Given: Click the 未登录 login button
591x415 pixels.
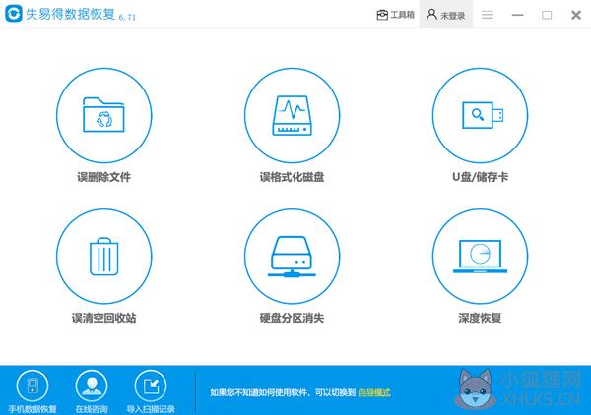Looking at the screenshot, I should (x=445, y=15).
